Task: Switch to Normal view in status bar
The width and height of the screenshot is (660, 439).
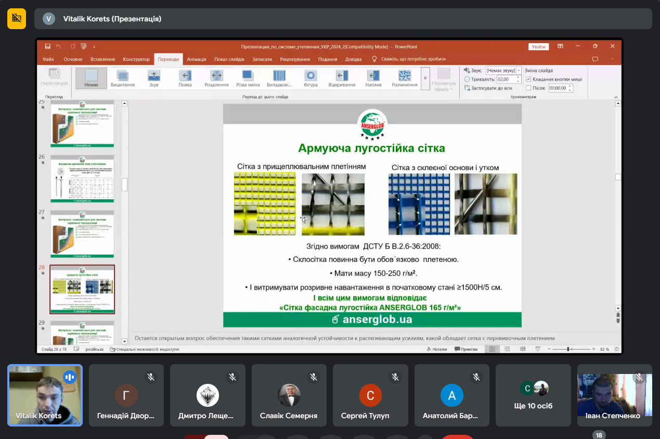Action: tap(492, 349)
